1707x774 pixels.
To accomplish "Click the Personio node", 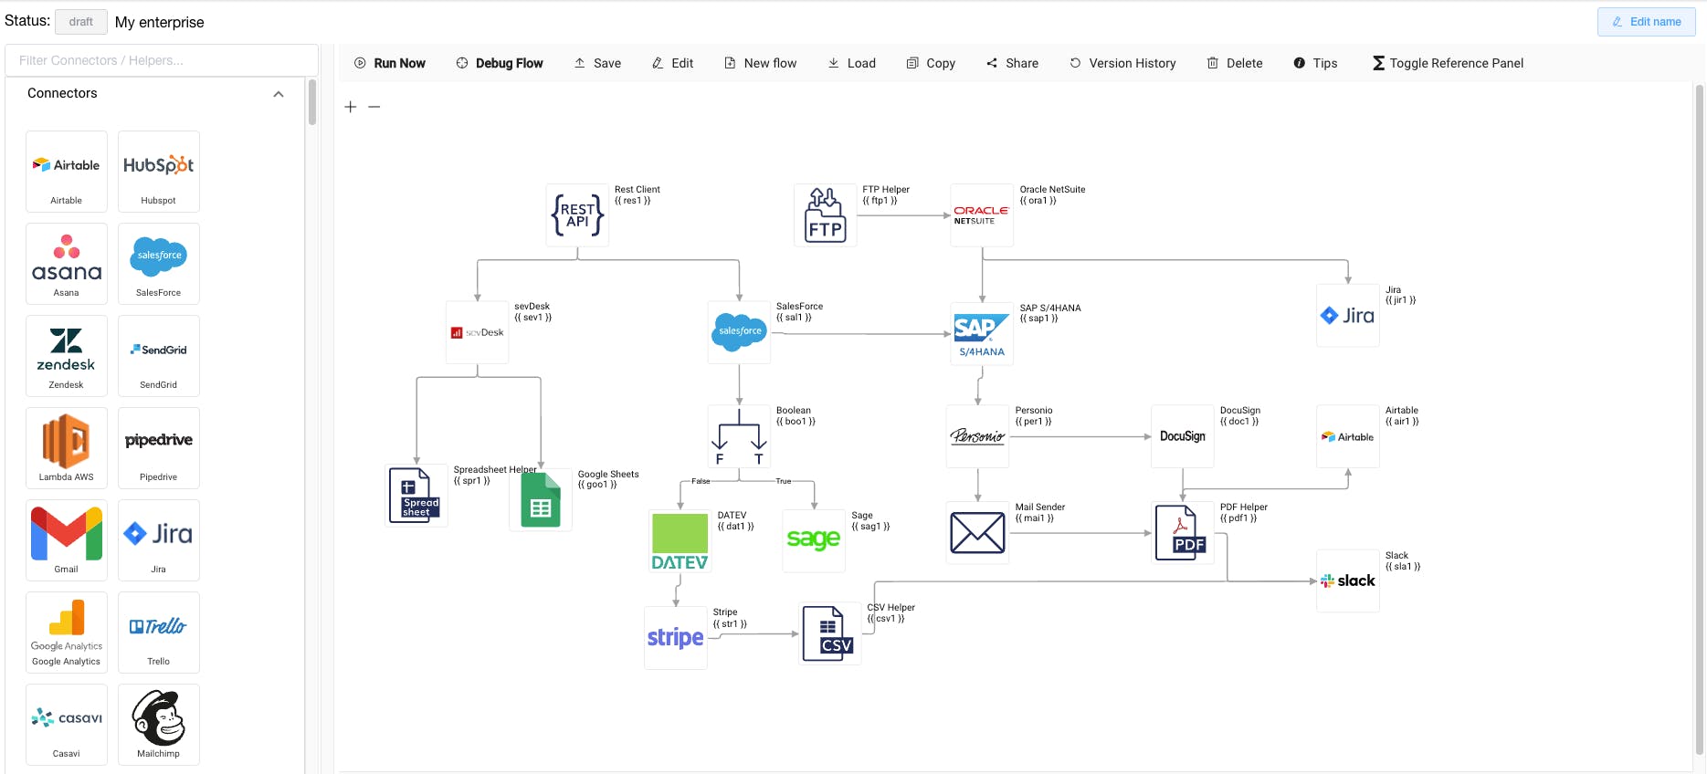I will tap(978, 436).
